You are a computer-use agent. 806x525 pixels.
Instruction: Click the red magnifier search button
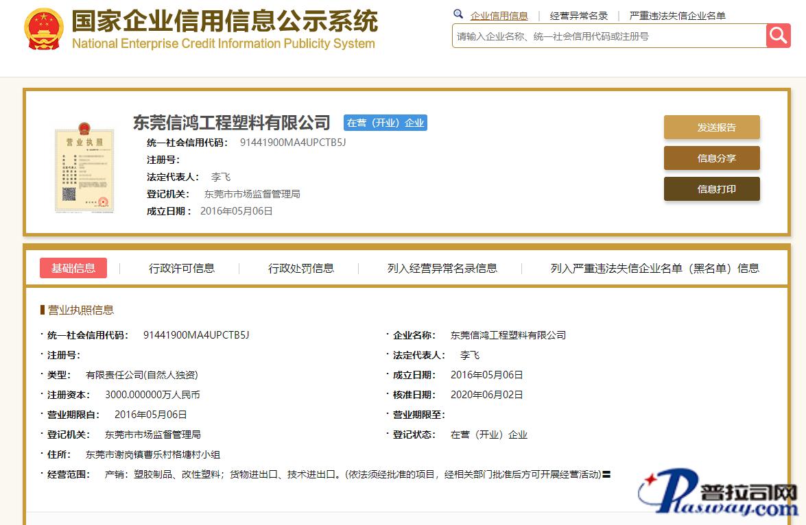[779, 36]
